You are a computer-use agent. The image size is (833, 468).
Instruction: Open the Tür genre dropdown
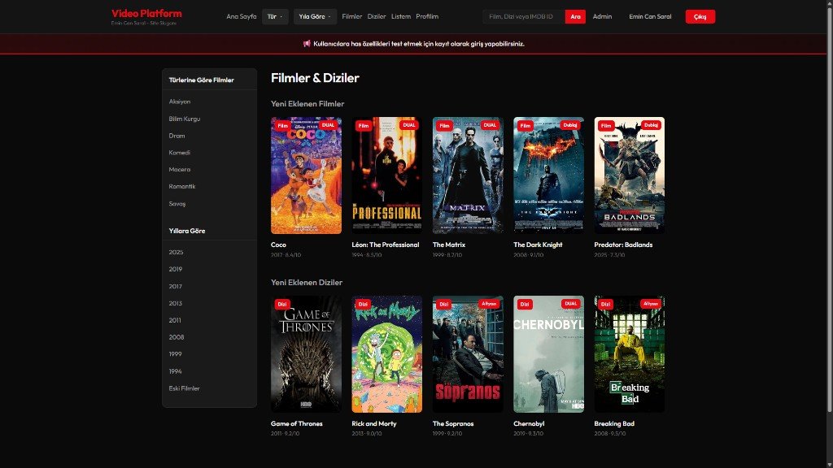coord(275,16)
